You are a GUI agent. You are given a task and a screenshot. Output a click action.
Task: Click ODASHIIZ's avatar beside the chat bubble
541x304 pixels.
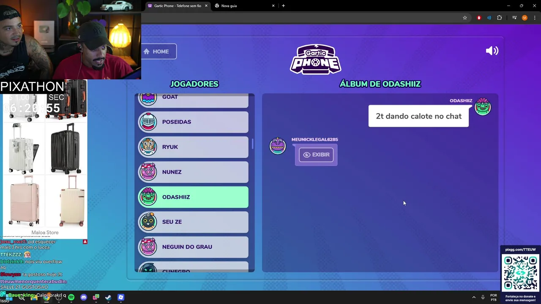point(483,107)
